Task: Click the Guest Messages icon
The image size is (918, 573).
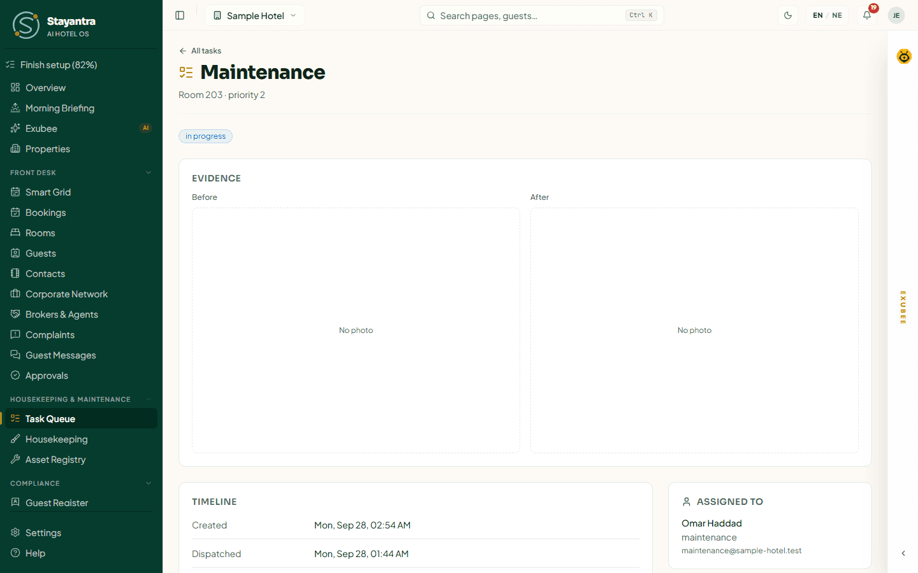Action: point(15,355)
